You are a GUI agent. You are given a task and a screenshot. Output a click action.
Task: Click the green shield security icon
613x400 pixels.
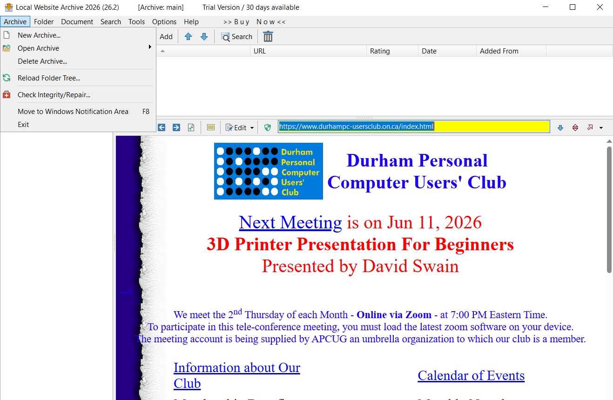click(268, 127)
